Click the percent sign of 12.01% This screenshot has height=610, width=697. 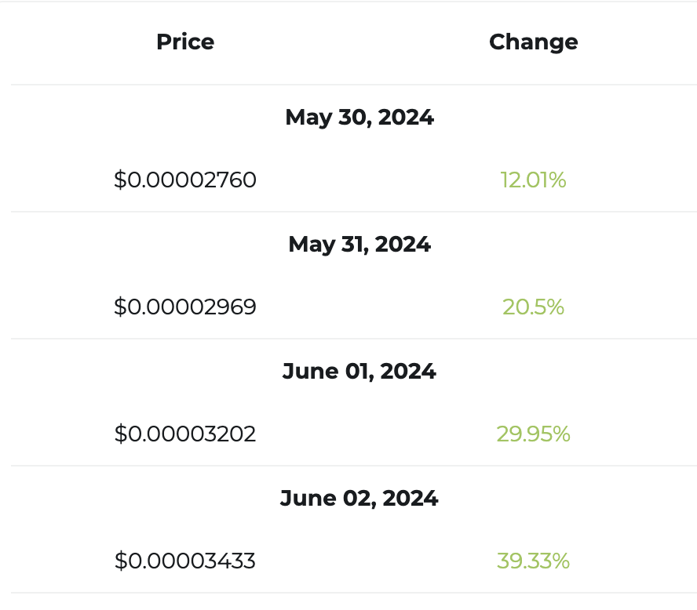click(x=557, y=180)
